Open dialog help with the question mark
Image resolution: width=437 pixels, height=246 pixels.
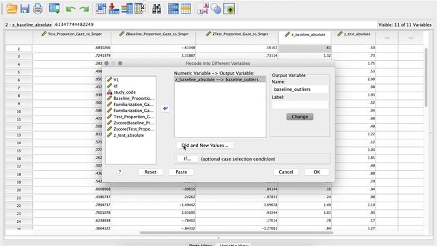[120, 172]
